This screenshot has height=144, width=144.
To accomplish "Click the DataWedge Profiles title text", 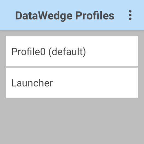I will click(65, 16).
